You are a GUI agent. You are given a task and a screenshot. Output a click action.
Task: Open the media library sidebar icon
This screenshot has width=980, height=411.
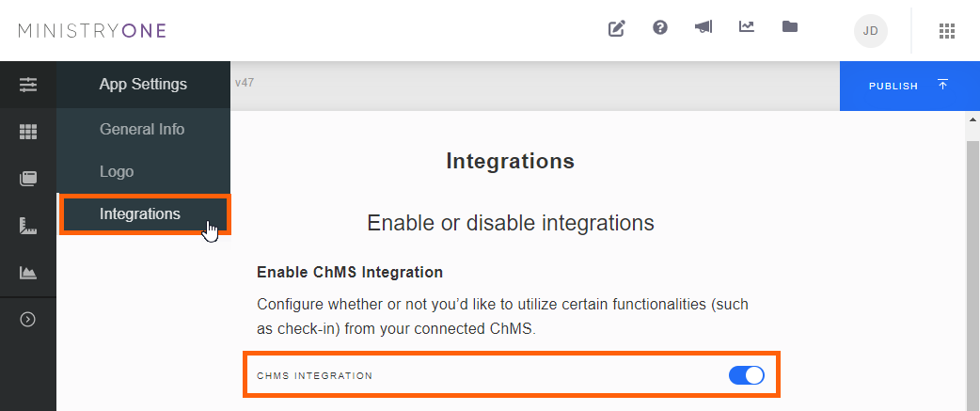28,179
